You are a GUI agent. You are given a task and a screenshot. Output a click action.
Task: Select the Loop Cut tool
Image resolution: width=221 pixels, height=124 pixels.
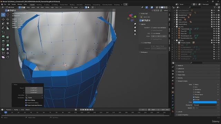click(8, 41)
